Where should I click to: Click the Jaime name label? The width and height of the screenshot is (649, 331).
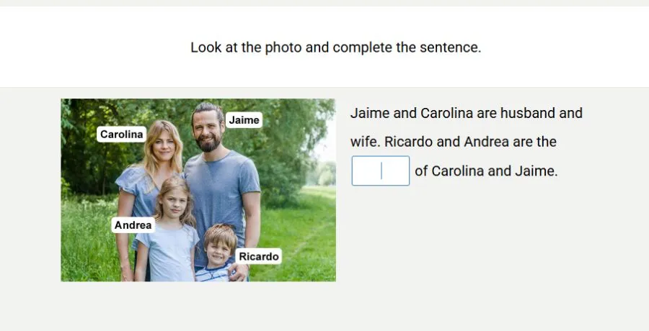point(244,120)
